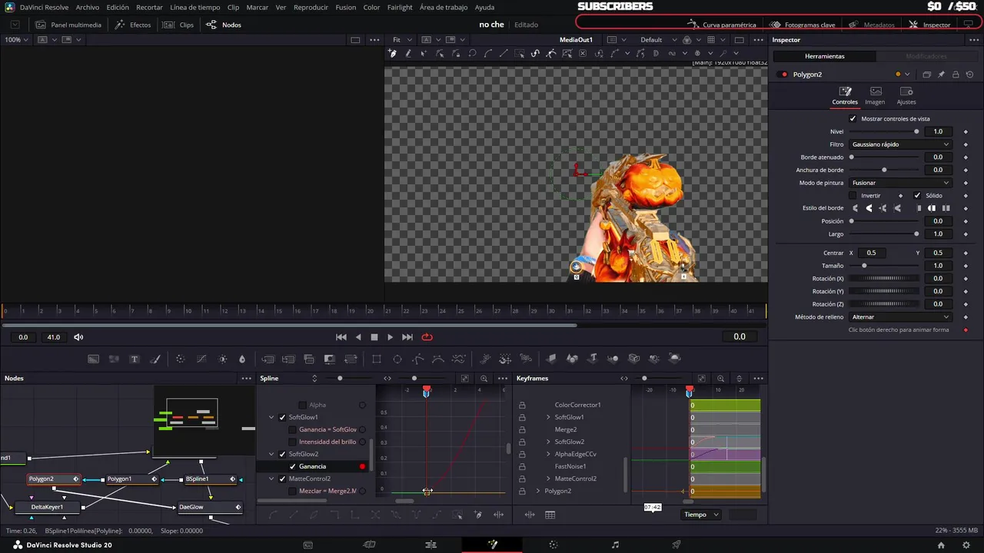
Task: Enable Intensidad del brillo checkbox
Action: click(293, 442)
